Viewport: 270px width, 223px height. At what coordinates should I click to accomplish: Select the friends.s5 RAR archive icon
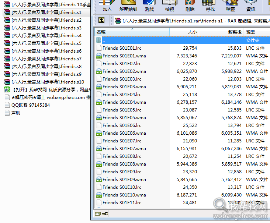pos(7,43)
